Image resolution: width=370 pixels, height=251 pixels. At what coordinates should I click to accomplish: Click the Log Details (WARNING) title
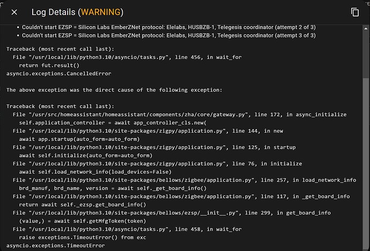coord(77,12)
